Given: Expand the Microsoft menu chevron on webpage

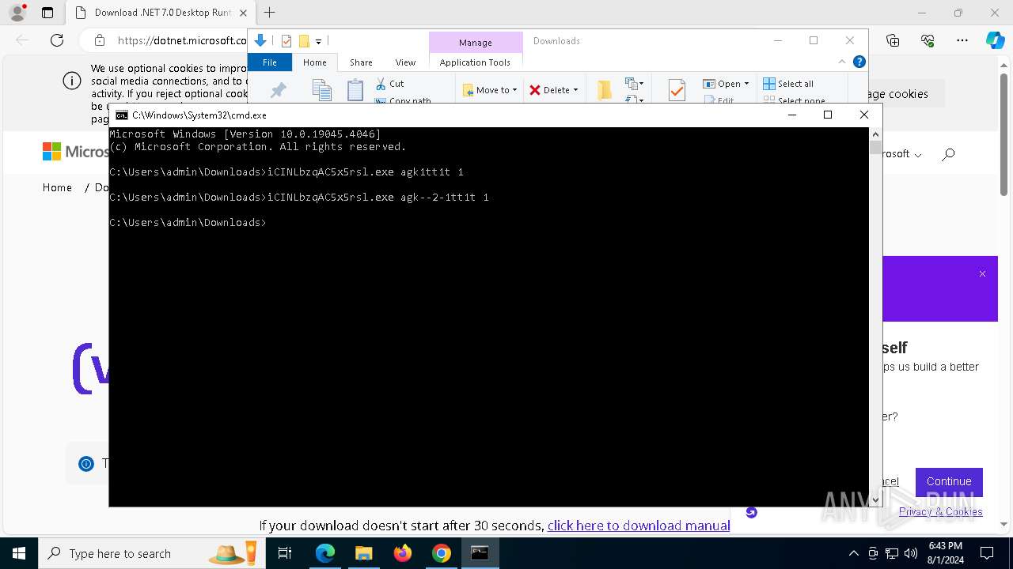Looking at the screenshot, I should [x=918, y=155].
